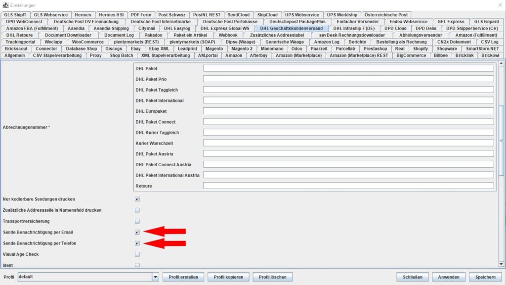Click Profil kopieren button
The image size is (506, 285).
pyautogui.click(x=228, y=277)
